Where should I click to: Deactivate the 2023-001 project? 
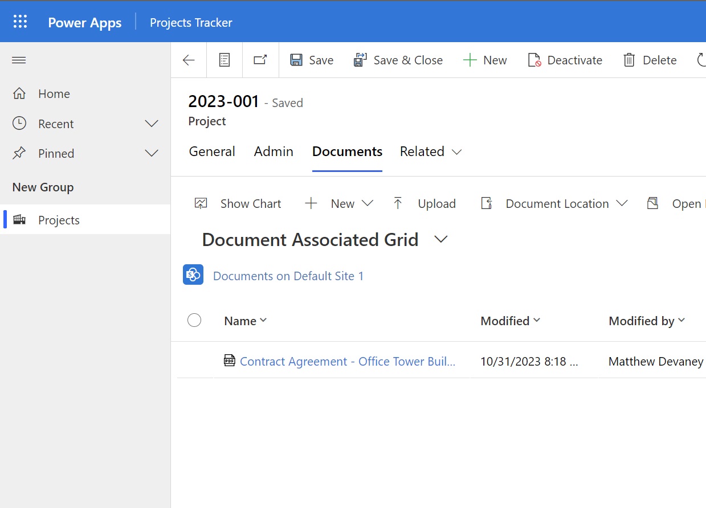pyautogui.click(x=565, y=60)
